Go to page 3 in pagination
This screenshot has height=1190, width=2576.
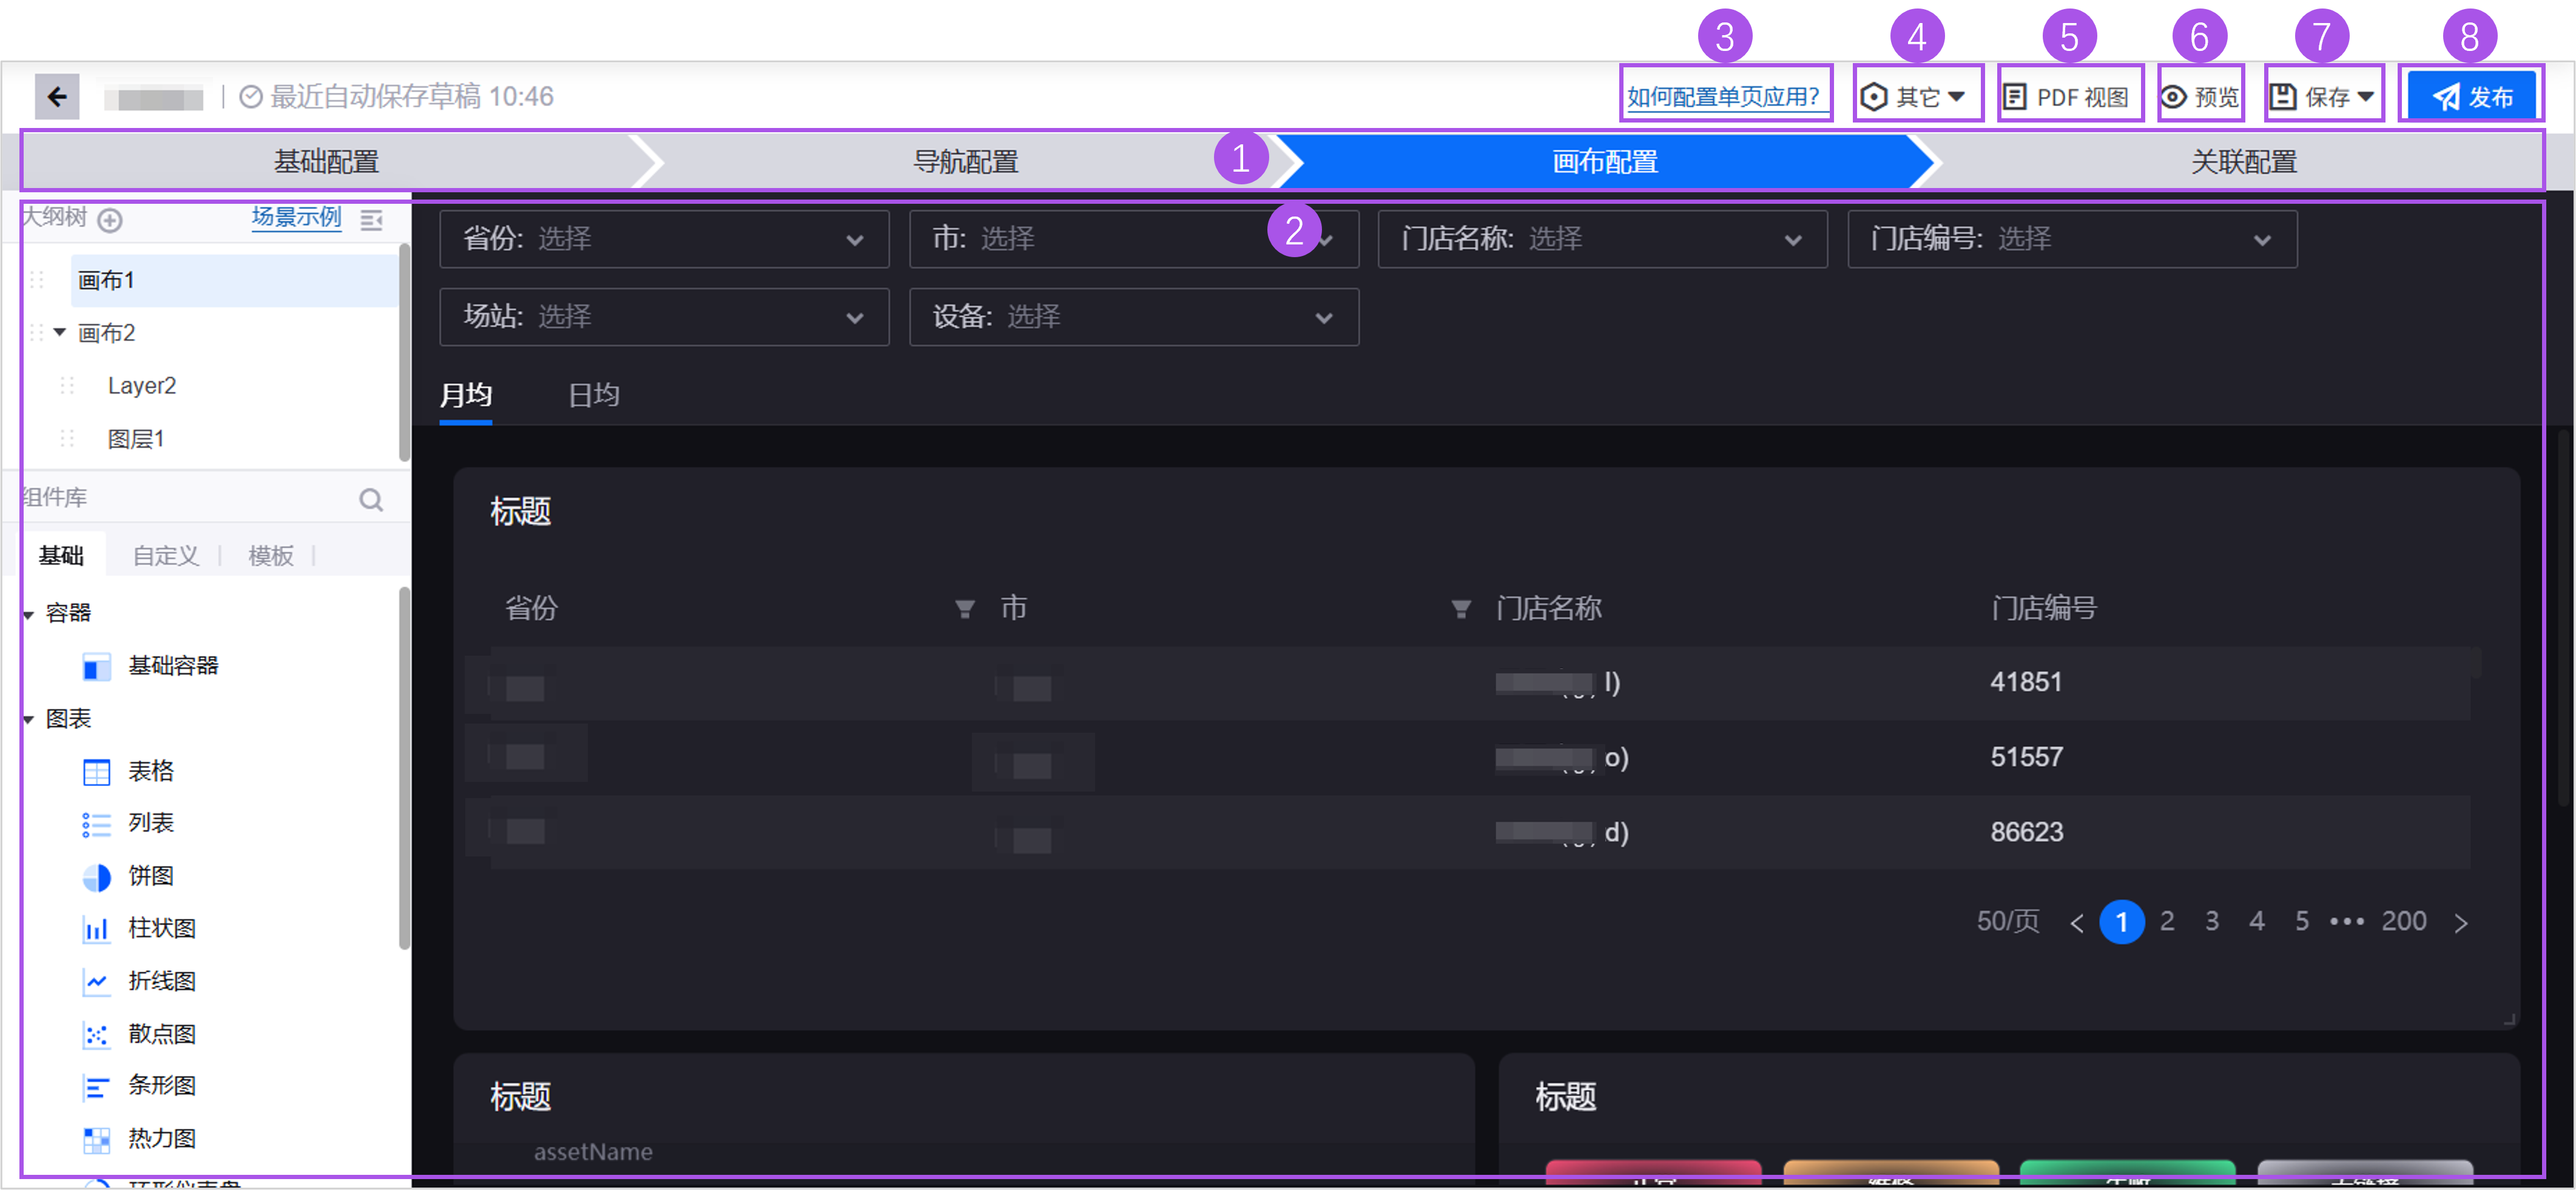2212,921
